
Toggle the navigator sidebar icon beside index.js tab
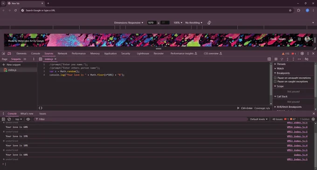click(41, 59)
